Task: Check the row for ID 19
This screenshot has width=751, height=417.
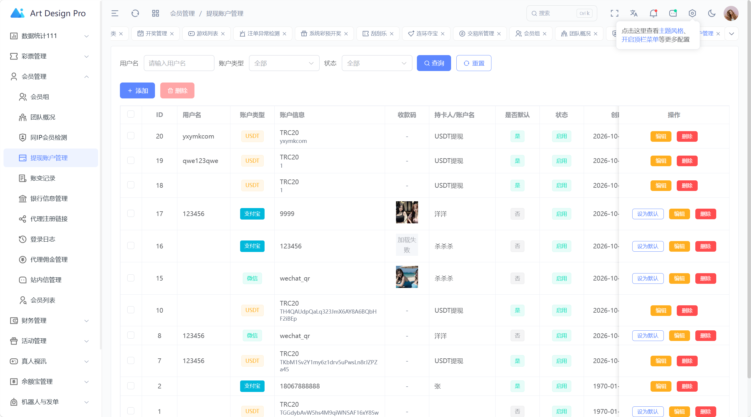Action: coord(131,160)
